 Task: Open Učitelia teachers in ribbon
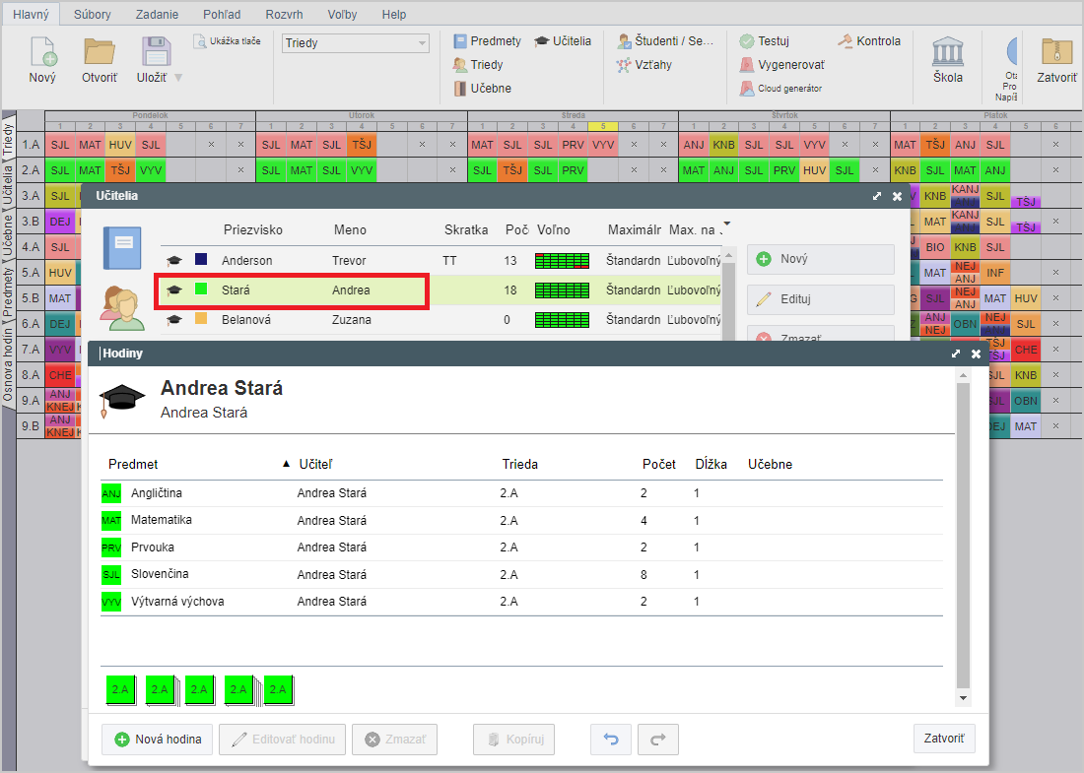[x=563, y=41]
